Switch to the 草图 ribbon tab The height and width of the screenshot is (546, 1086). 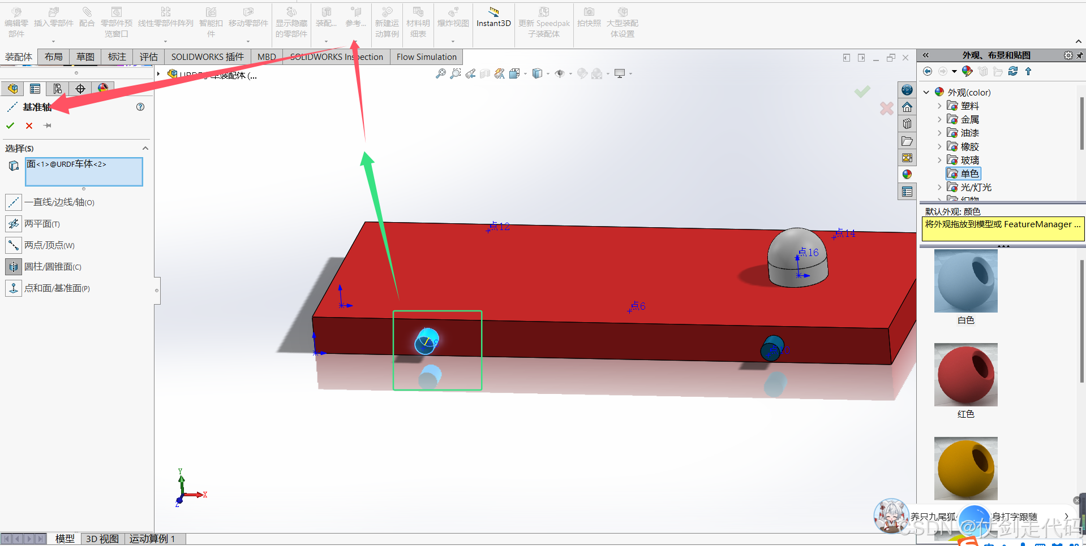point(85,57)
